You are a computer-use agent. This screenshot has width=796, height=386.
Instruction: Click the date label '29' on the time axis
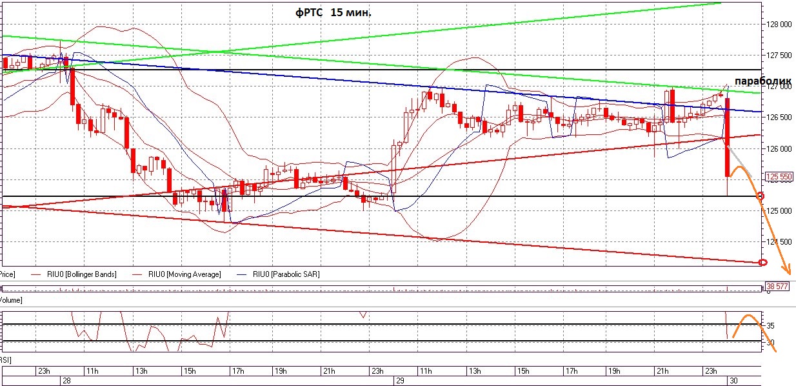400,381
